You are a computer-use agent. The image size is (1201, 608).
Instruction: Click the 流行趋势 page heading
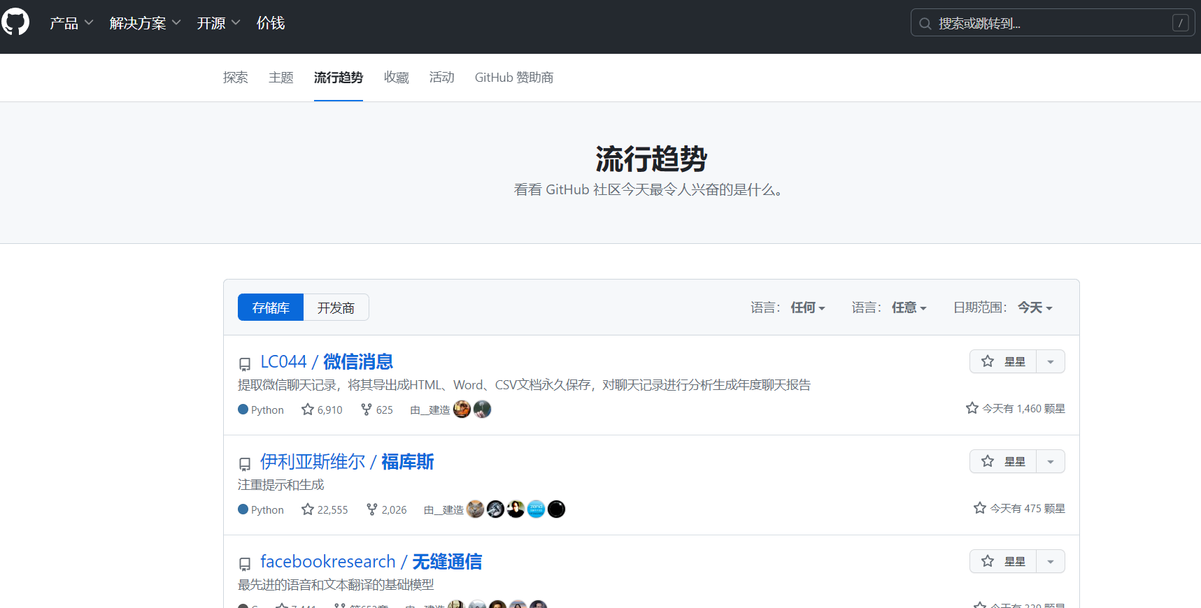point(651,159)
